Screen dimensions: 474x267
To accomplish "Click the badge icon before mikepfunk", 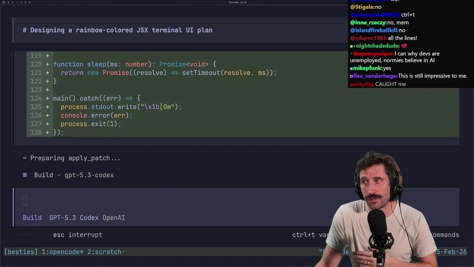I will (351, 69).
